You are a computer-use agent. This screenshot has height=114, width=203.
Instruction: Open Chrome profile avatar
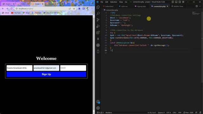(x=88, y=9)
